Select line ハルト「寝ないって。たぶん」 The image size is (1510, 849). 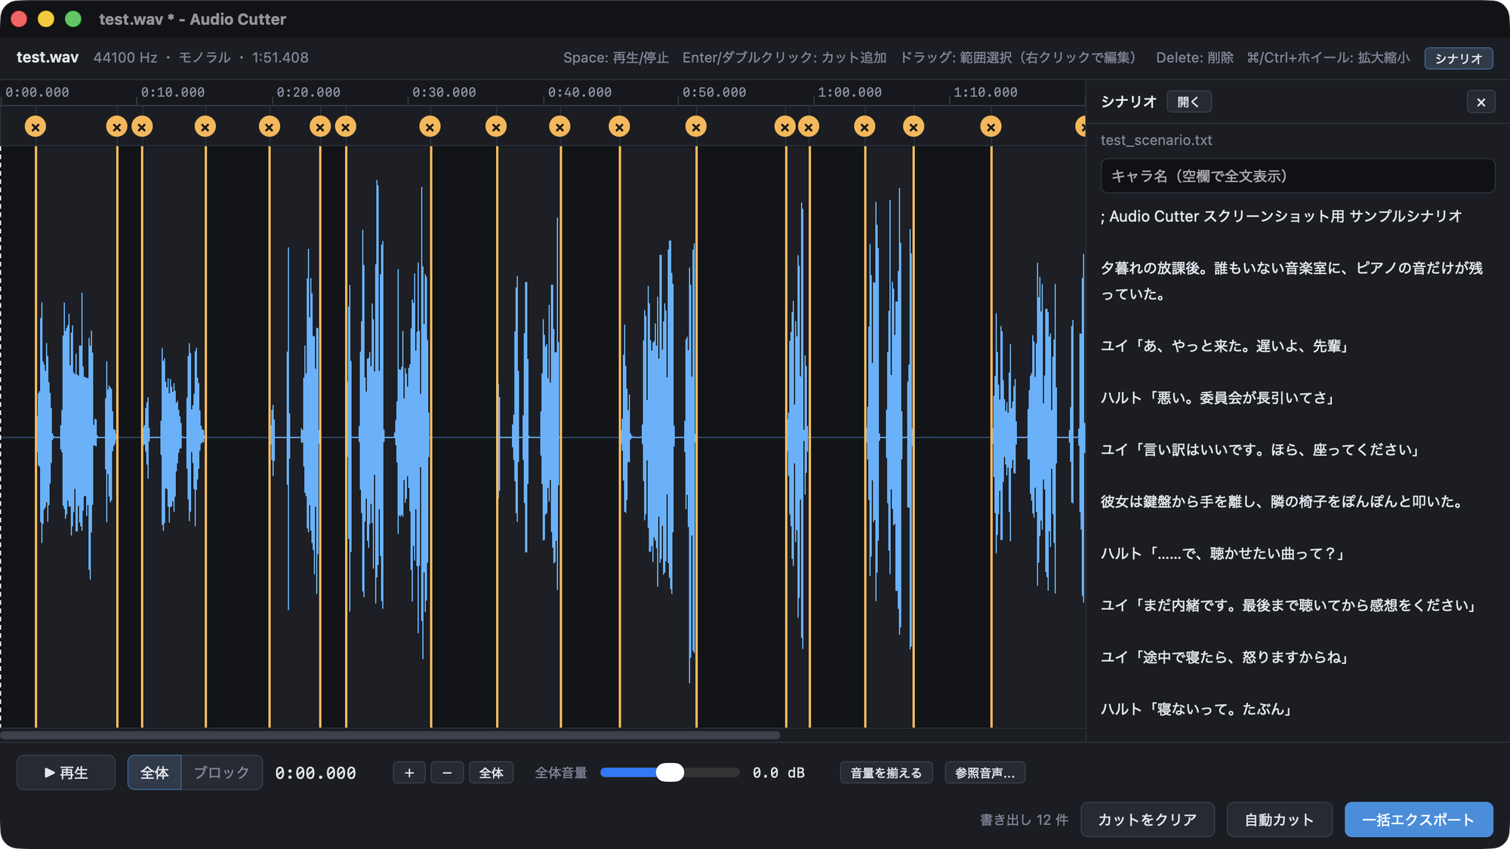point(1196,709)
